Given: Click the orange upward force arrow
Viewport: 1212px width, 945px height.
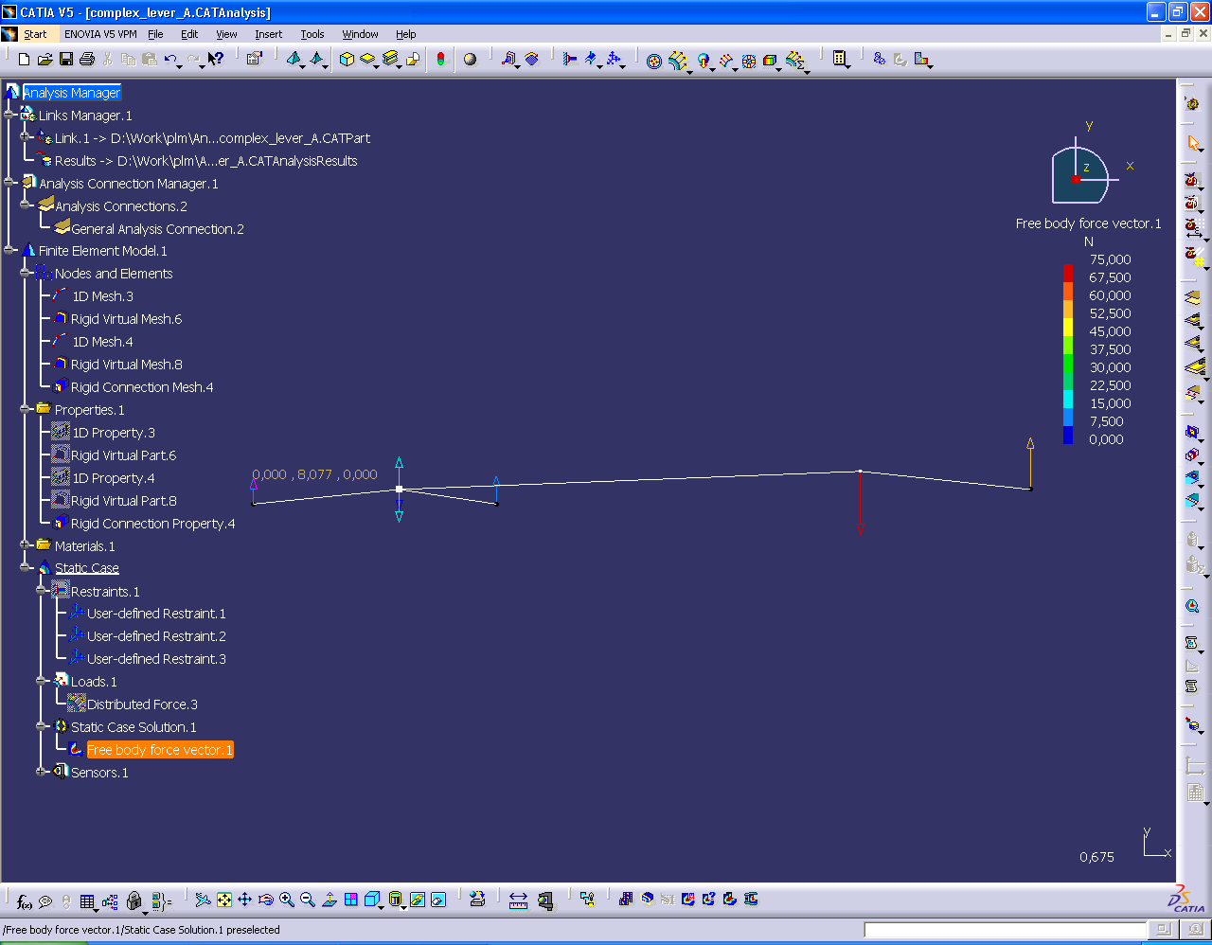Looking at the screenshot, I should (1030, 462).
